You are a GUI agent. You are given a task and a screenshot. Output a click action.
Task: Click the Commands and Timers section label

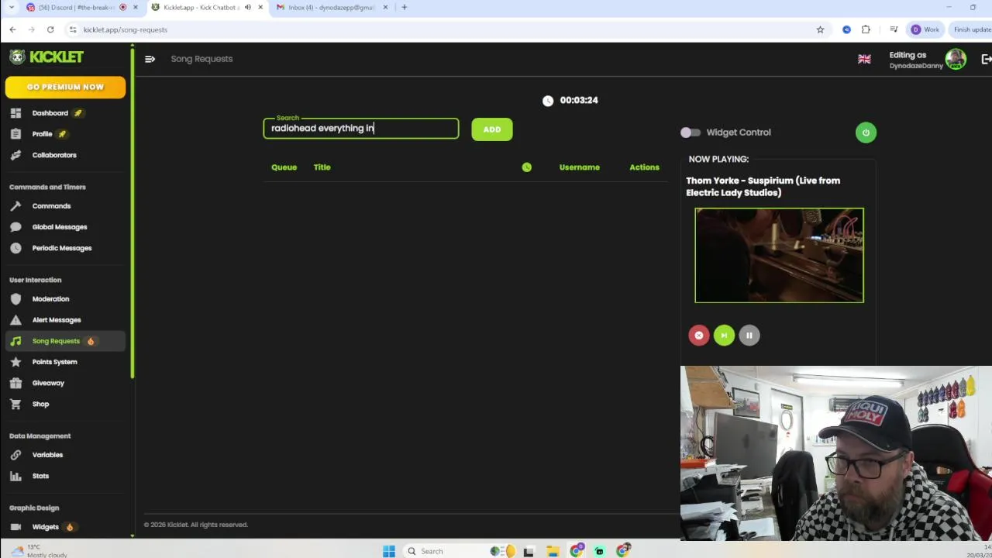[47, 187]
